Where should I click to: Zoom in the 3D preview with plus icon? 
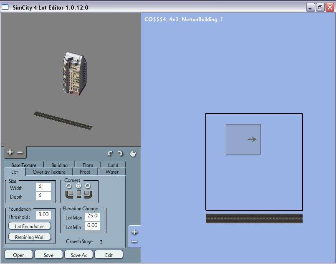click(10, 152)
